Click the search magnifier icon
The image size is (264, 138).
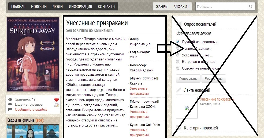click(x=251, y=7)
